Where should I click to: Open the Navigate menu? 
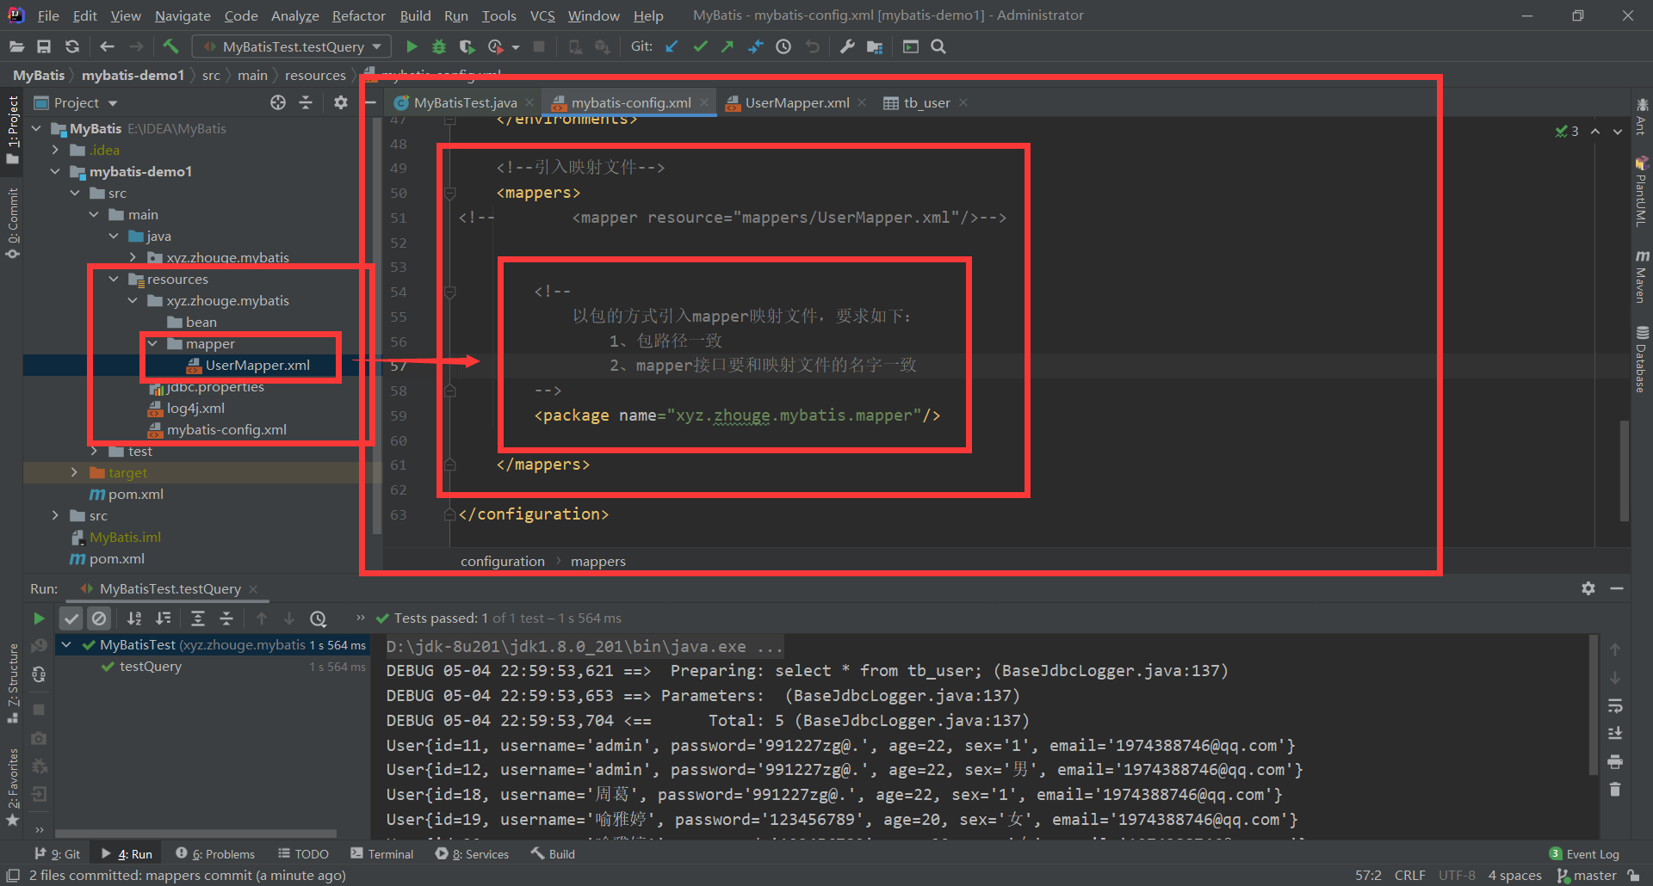pyautogui.click(x=183, y=15)
